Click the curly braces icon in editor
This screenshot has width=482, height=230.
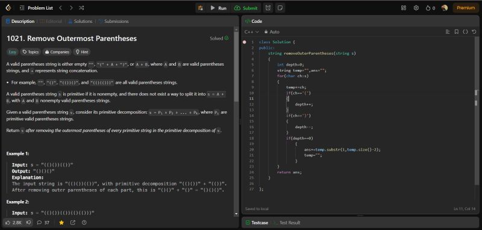coord(465,32)
